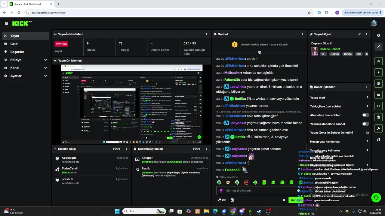Toggle Yalnızca ifadelerle sohbet switch
Image resolution: width=385 pixels, height=216 pixels.
[366, 124]
